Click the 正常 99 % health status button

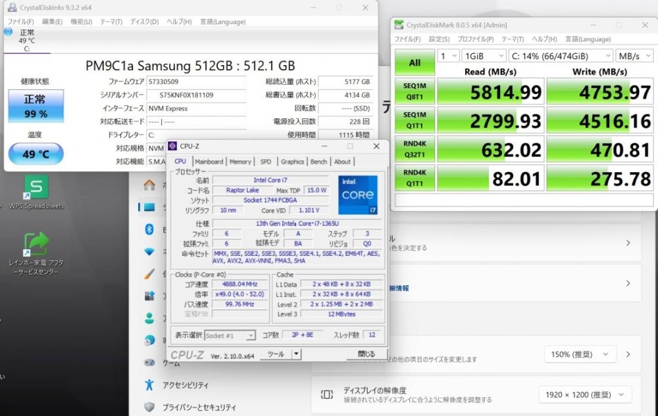pos(36,106)
